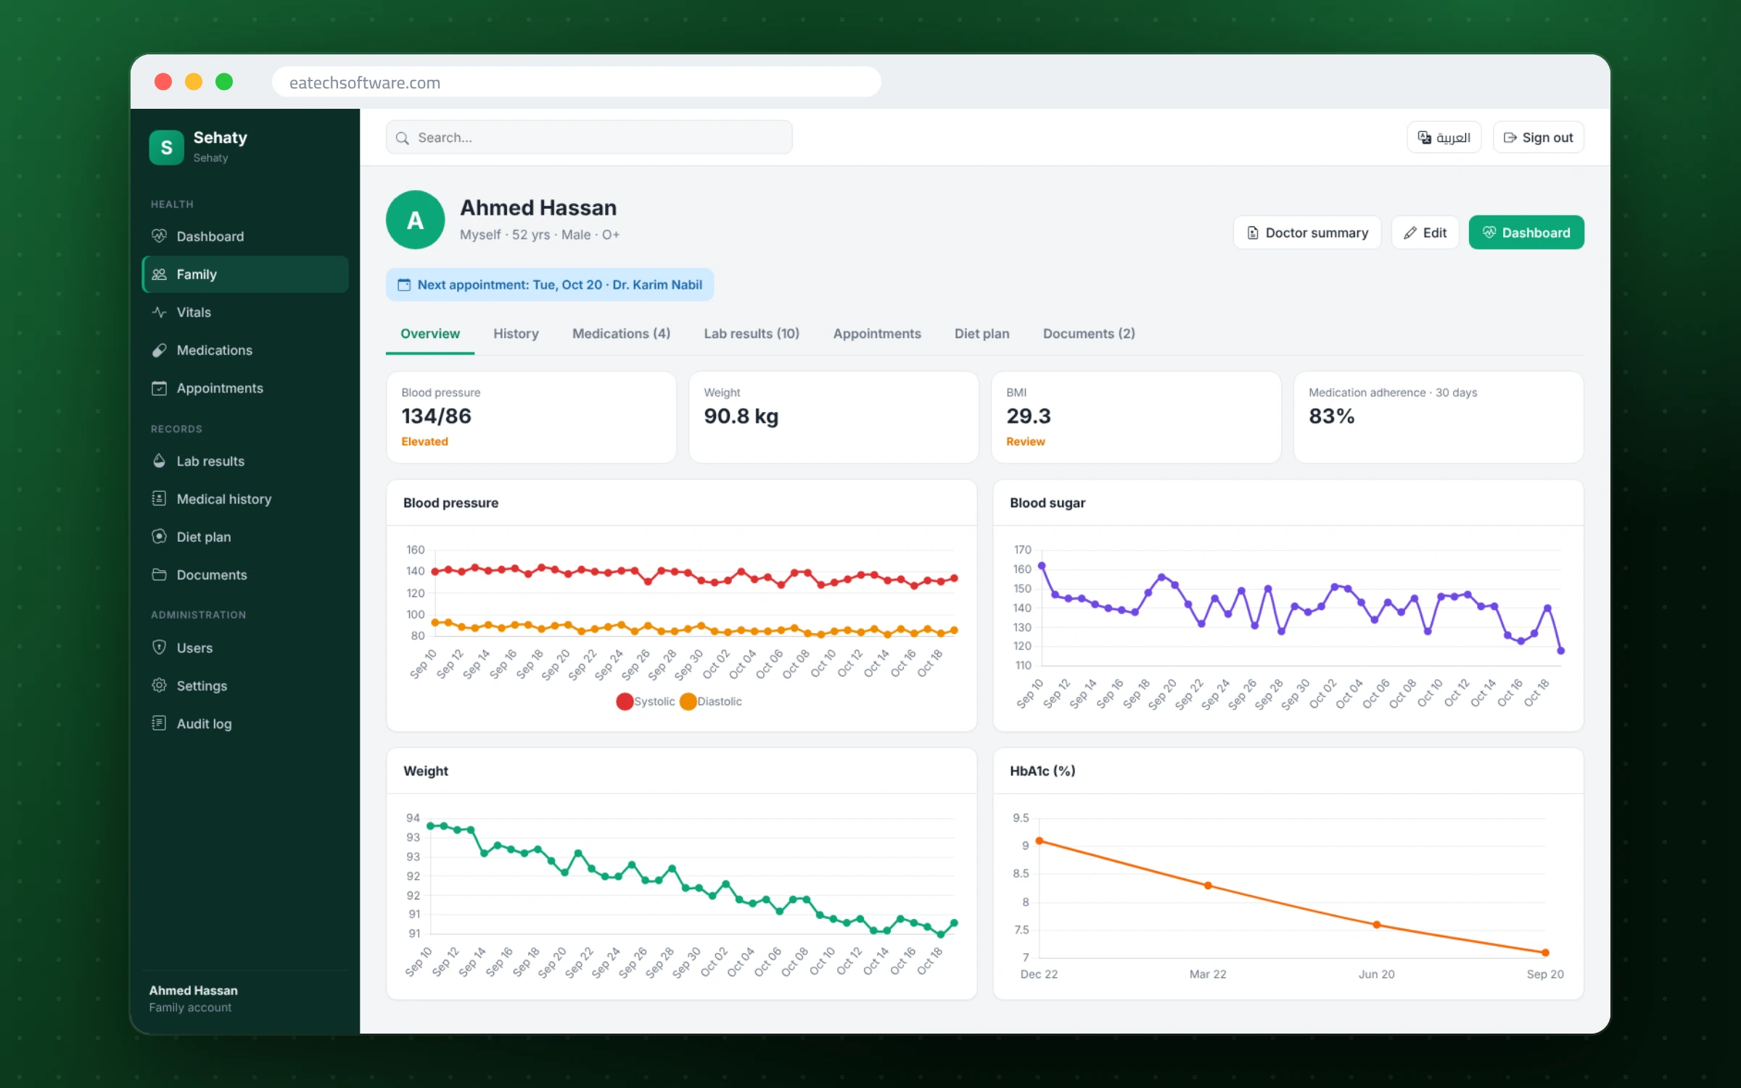This screenshot has width=1741, height=1088.
Task: Toggle Diastolic series in chart legend
Action: pyautogui.click(x=711, y=701)
